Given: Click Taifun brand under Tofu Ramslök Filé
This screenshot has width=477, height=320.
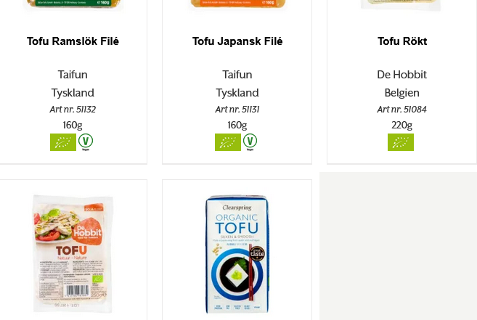Looking at the screenshot, I should (x=73, y=75).
